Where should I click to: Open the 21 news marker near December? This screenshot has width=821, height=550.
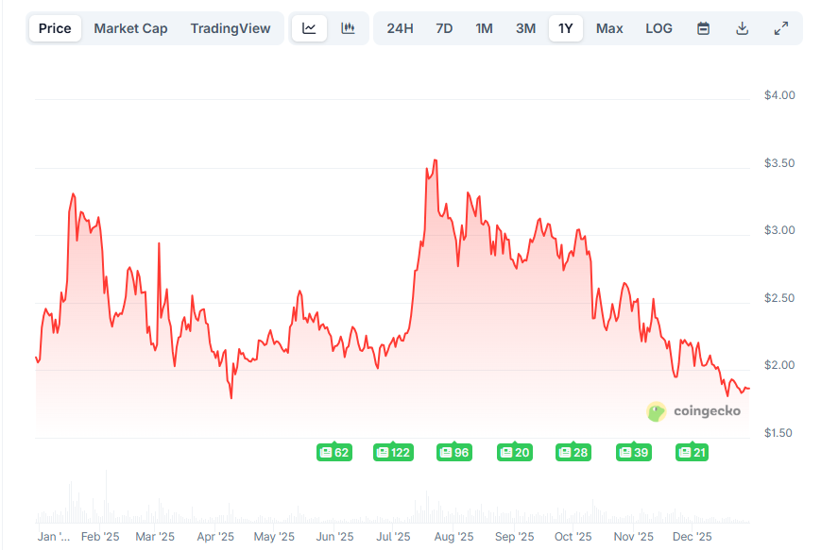691,452
